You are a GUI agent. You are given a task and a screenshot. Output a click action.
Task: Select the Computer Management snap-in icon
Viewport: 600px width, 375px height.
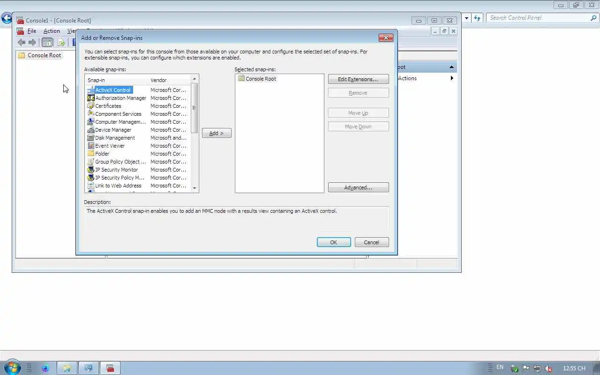click(91, 122)
